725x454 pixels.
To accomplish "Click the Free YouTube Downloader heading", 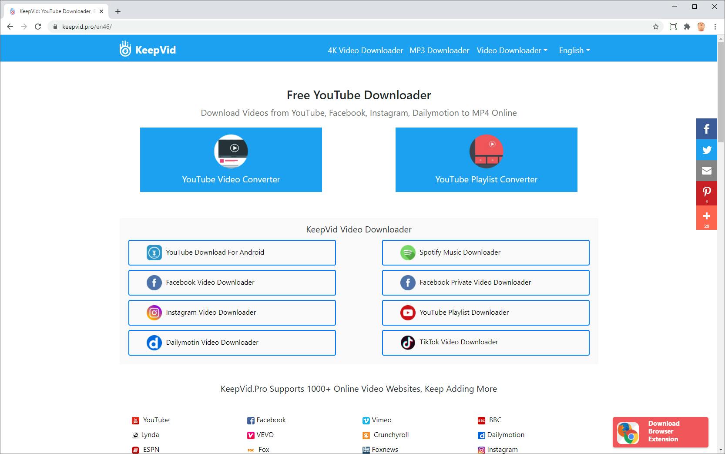I will (x=359, y=95).
